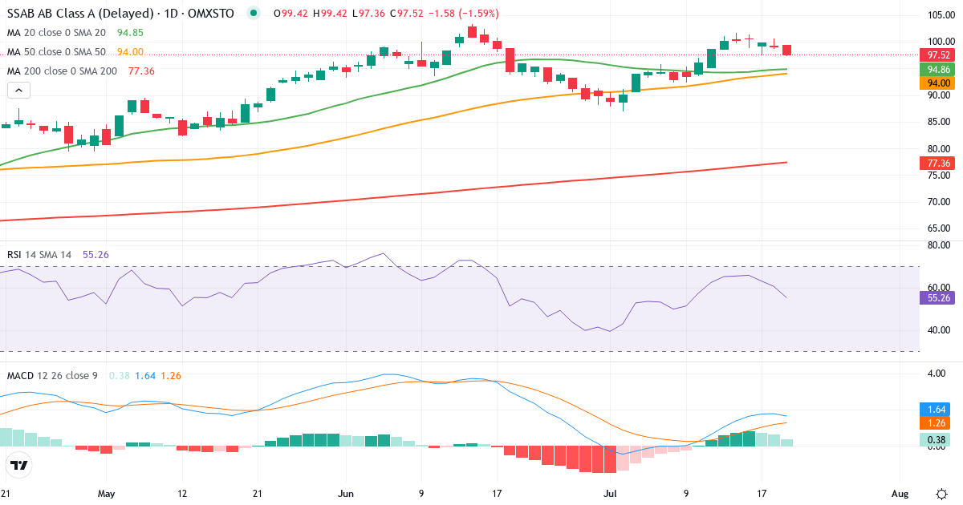
Task: Click the −1.58 (−1.59%) change value
Action: coord(464,14)
